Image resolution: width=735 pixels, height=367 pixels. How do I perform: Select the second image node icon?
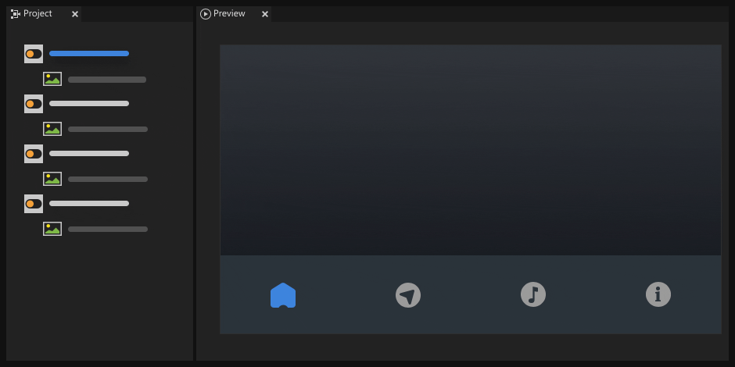tap(52, 129)
